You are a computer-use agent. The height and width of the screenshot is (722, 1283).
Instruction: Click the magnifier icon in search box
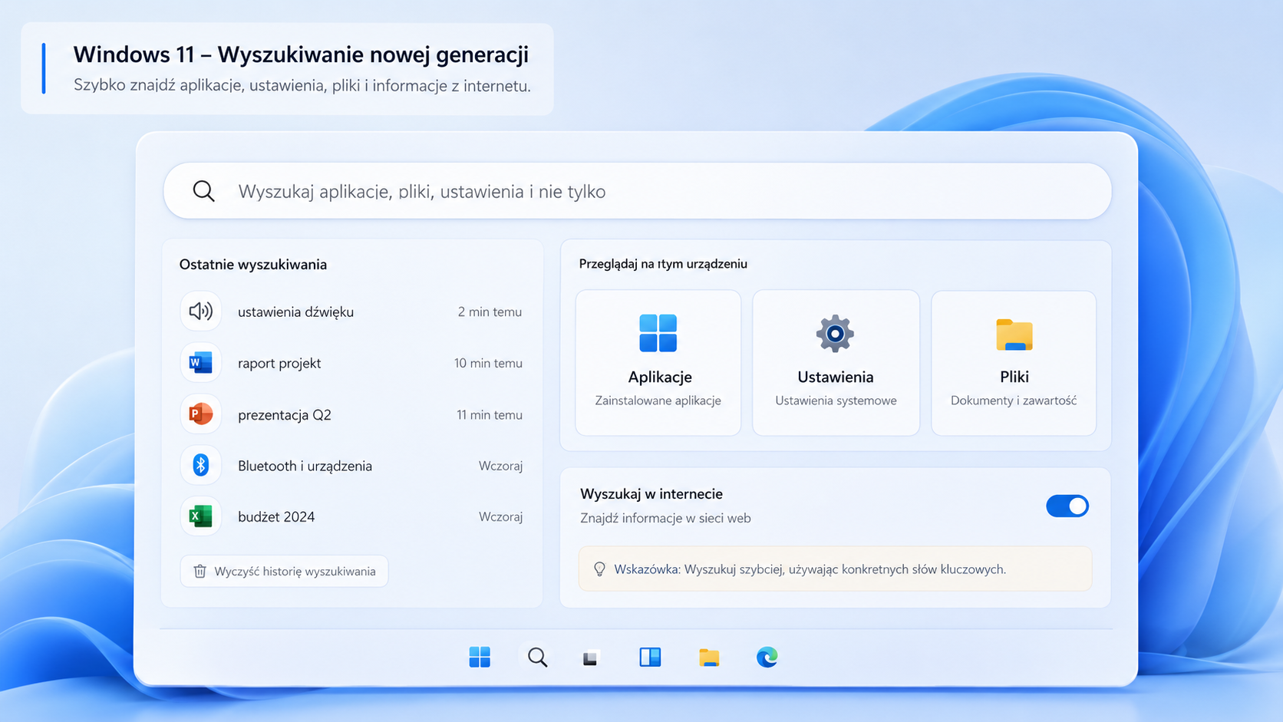coord(203,191)
